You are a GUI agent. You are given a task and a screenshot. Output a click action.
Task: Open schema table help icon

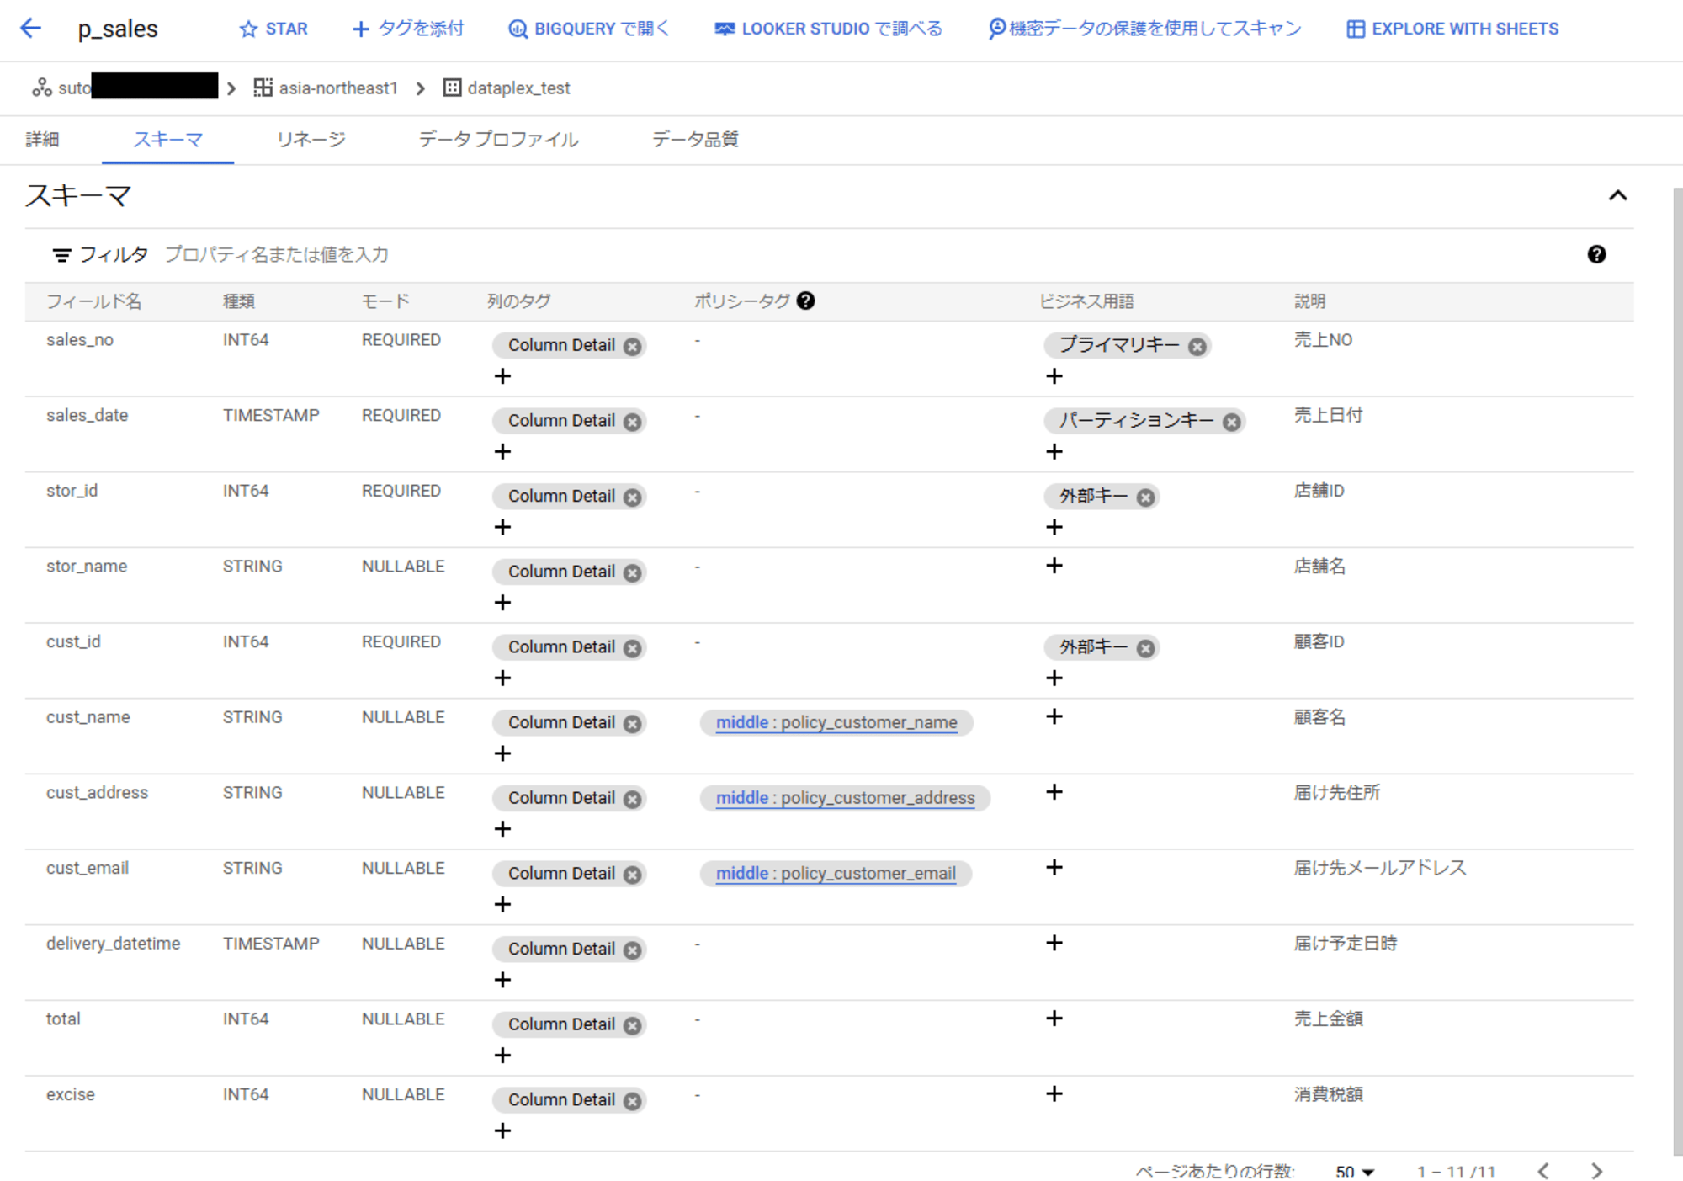pos(1596,254)
